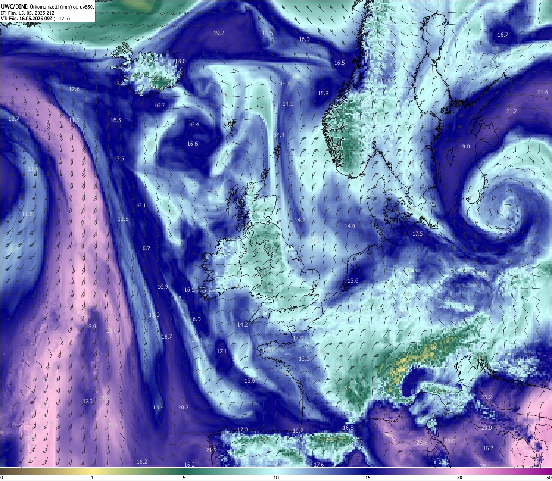Click the 16.6 value label
The height and width of the screenshot is (481, 552).
192,144
